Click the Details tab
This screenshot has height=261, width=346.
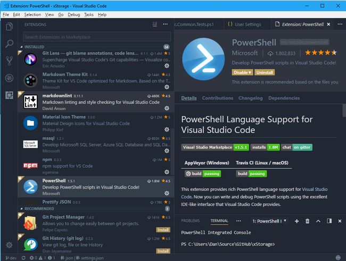pos(189,98)
